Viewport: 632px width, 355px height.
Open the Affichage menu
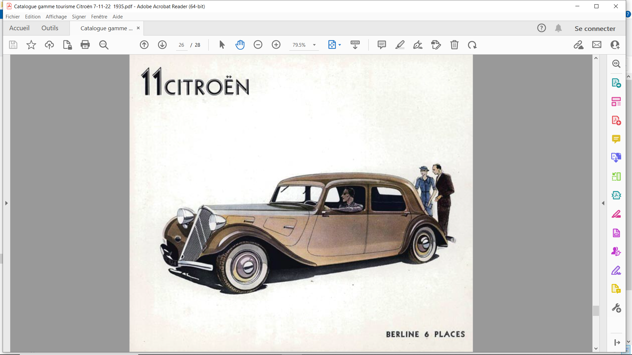point(56,16)
